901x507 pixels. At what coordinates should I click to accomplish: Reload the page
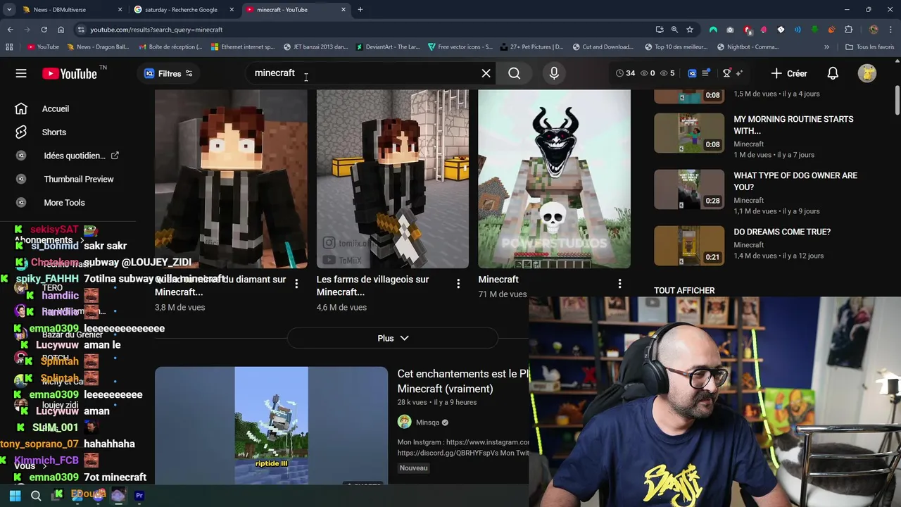pos(44,30)
